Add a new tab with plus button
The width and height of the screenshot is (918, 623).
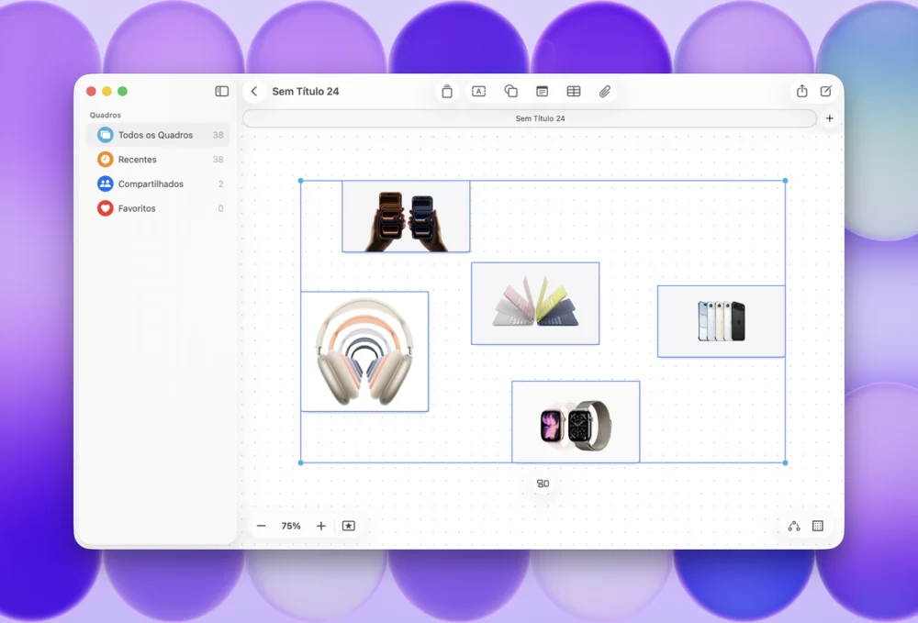[x=830, y=118]
